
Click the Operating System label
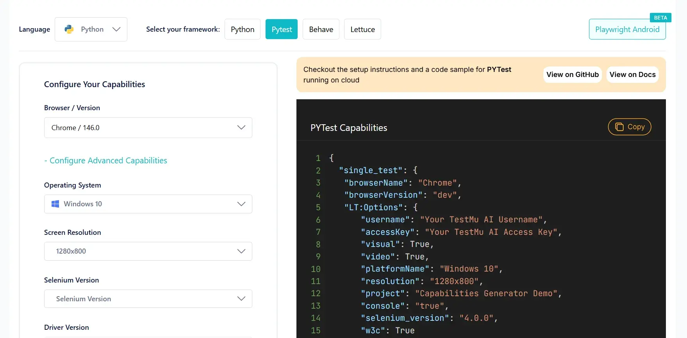pos(73,185)
